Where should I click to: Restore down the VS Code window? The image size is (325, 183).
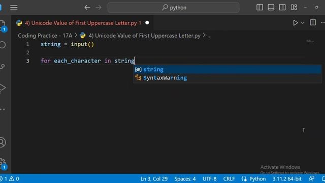pyautogui.click(x=316, y=7)
